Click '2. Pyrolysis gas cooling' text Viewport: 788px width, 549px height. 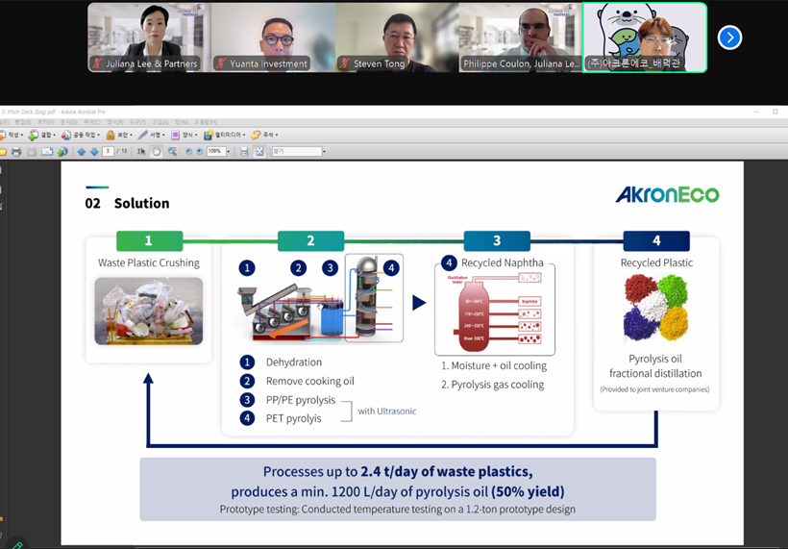pos(492,385)
